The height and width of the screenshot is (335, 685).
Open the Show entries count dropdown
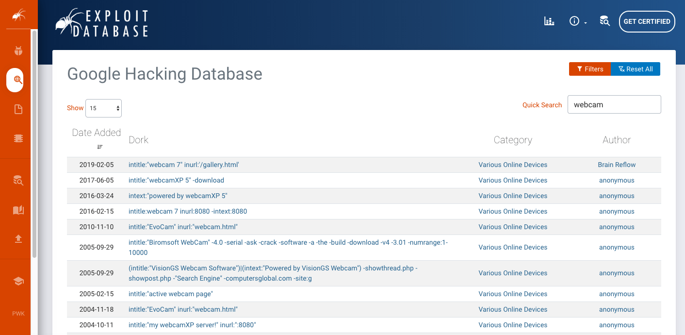point(103,108)
